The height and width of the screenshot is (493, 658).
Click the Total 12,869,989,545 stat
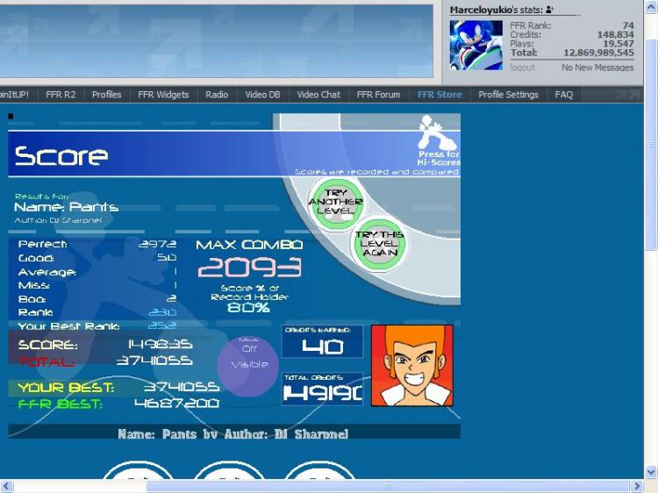pyautogui.click(x=572, y=53)
